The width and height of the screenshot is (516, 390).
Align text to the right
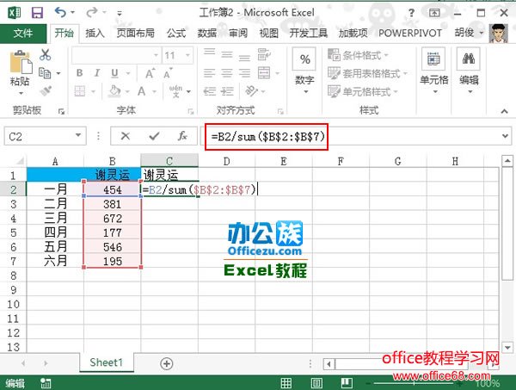244,73
